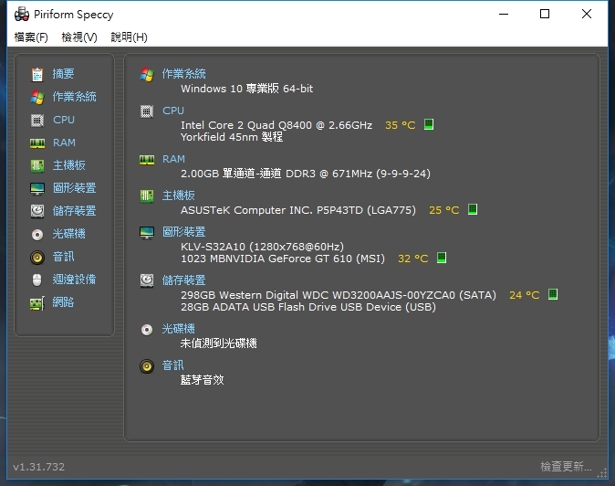Click motherboard icon beside summary 主機板 heading
The height and width of the screenshot is (486, 615).
(147, 195)
